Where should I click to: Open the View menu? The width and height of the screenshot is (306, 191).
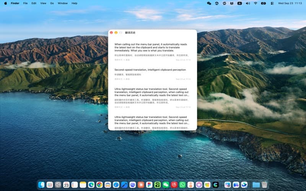coord(43,3)
